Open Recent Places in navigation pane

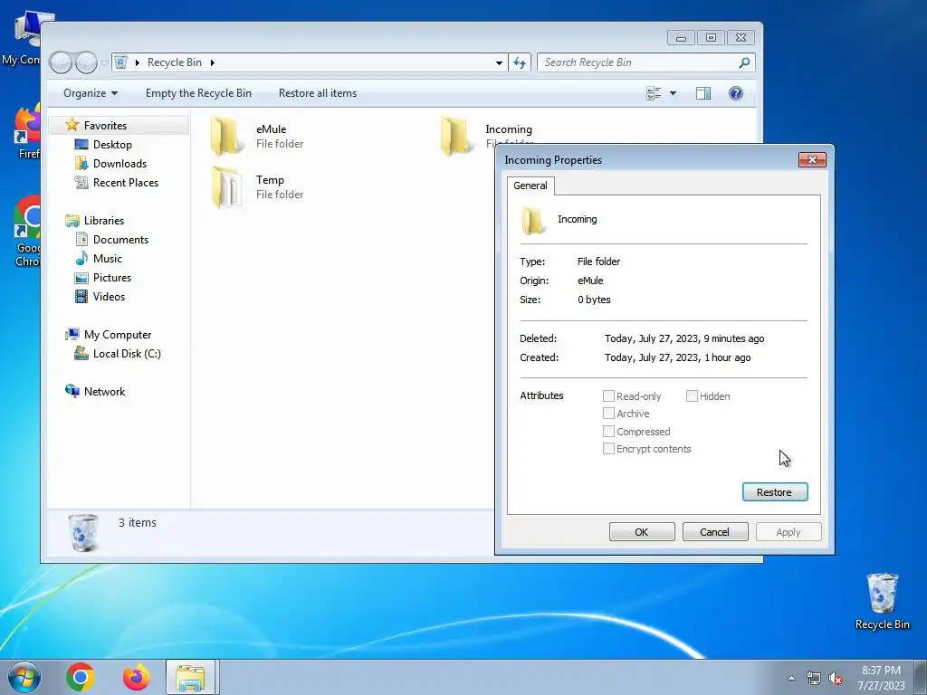(x=117, y=183)
